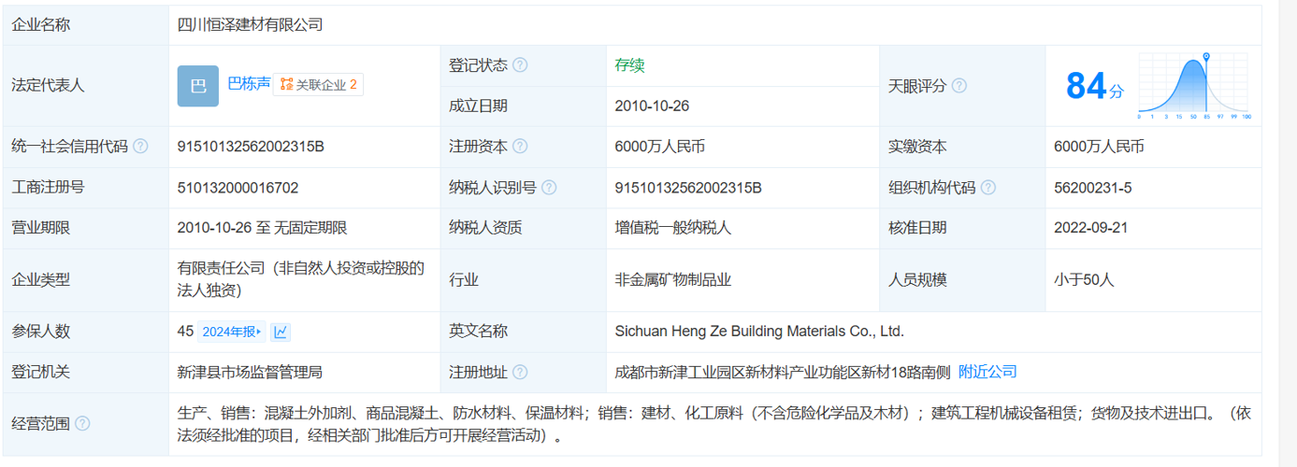The height and width of the screenshot is (467, 1297).
Task: View 关联企业 2 related companies
Action: click(x=318, y=84)
